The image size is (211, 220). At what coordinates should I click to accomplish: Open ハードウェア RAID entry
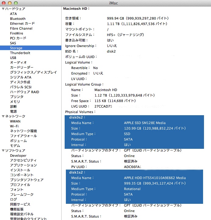[24, 92]
